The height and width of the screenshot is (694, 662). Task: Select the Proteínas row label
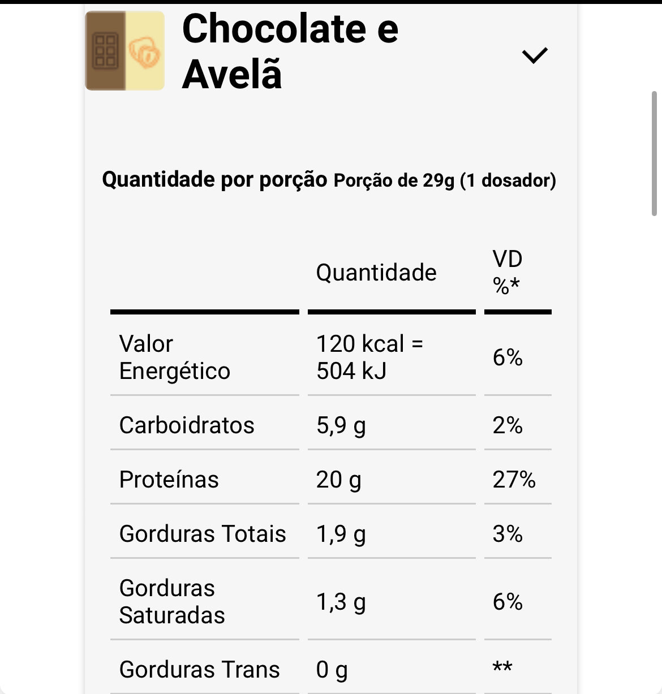tap(169, 480)
